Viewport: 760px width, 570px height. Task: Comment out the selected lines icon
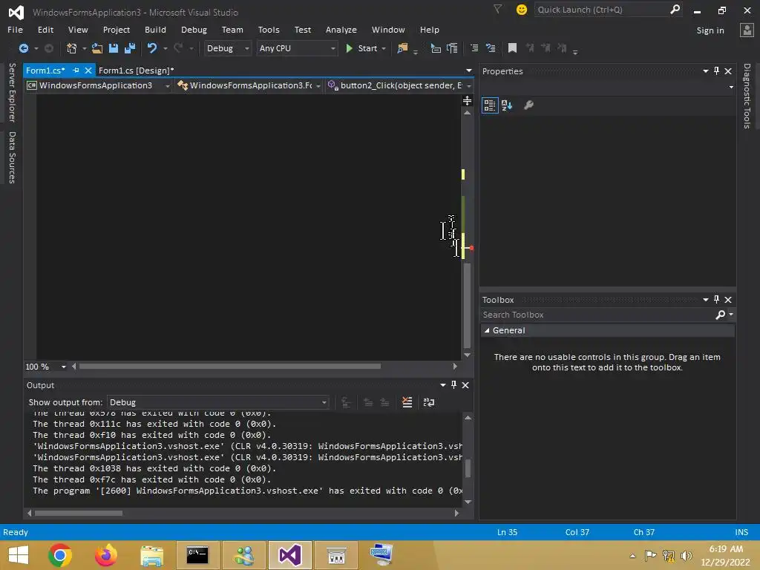tap(474, 48)
